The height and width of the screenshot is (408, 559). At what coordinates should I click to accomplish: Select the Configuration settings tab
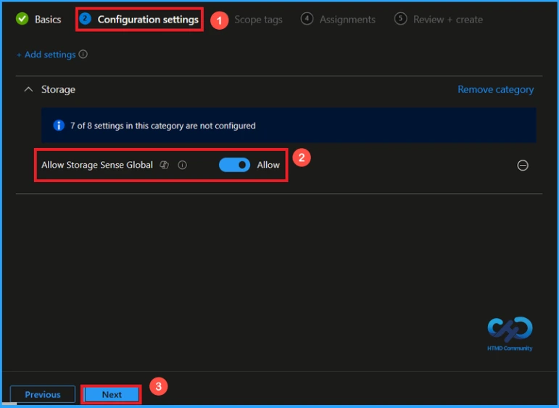point(148,20)
